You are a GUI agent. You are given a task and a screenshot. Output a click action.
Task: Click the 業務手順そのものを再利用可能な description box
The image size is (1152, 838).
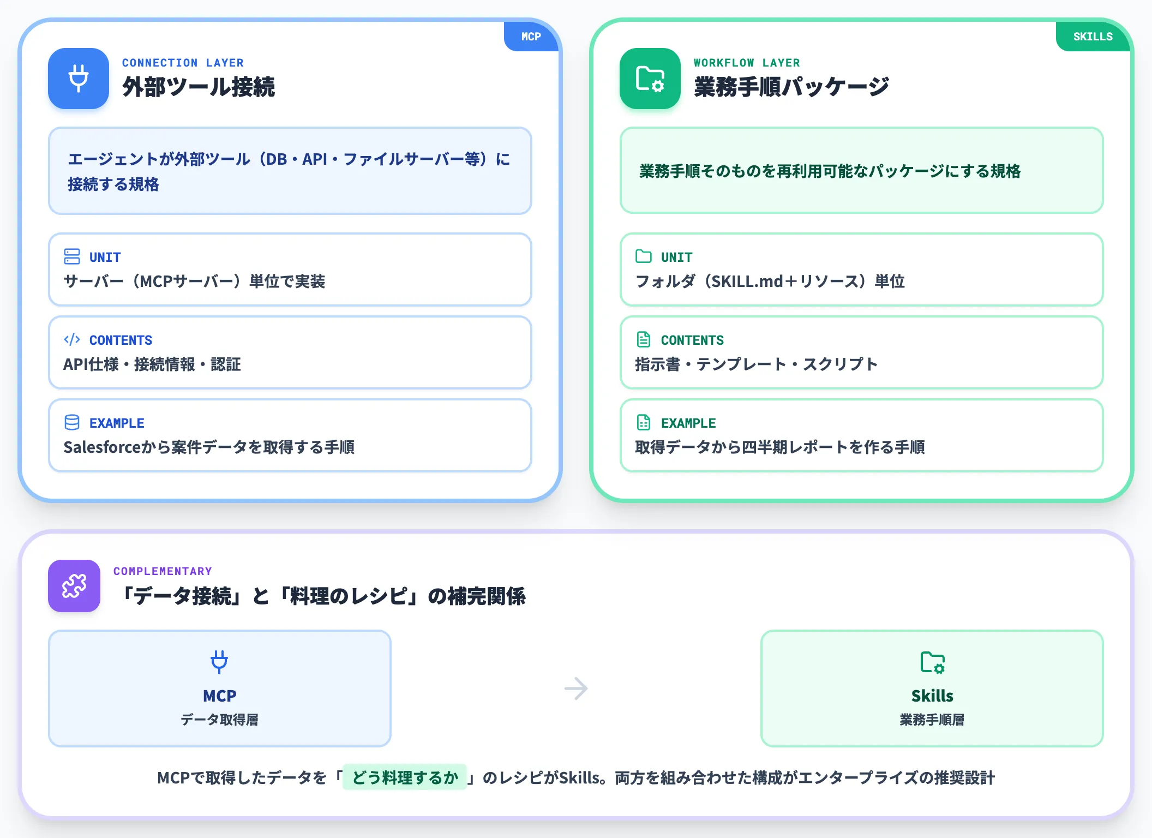[862, 171]
